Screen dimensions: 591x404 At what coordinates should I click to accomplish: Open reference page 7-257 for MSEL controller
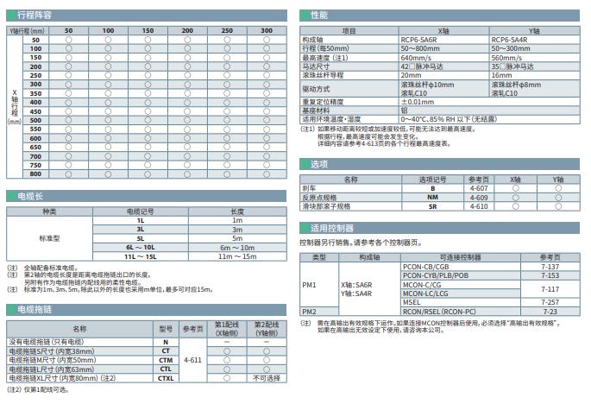(549, 302)
